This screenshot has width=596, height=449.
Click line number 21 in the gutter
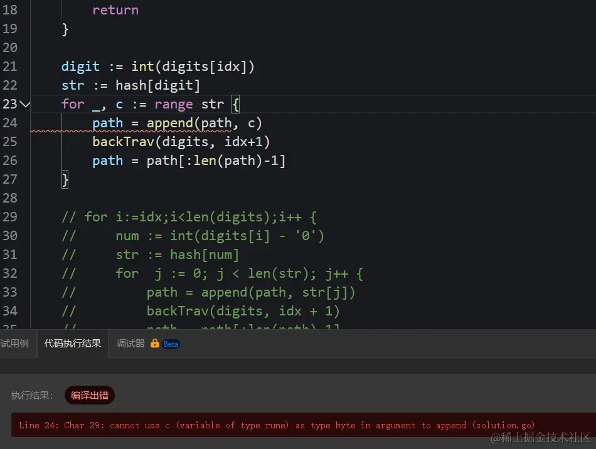coord(10,66)
